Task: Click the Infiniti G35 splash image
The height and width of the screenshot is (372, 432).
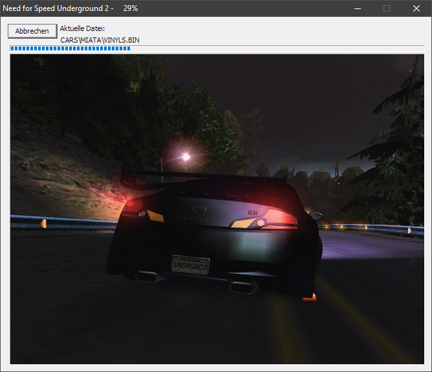Action: [x=217, y=209]
